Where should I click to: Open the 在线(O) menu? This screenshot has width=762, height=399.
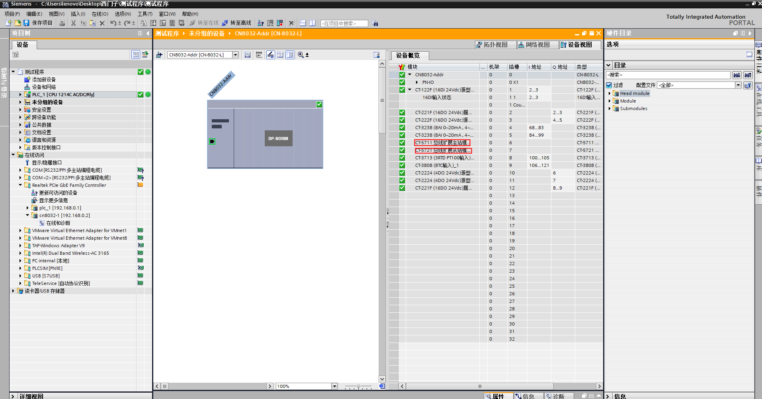100,14
